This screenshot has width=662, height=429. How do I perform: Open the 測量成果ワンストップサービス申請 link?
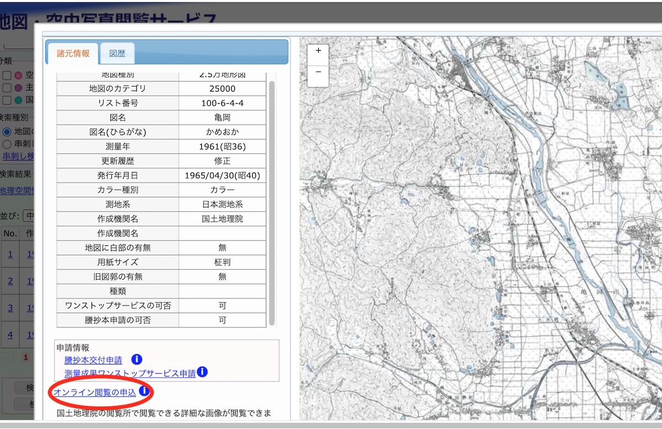130,373
